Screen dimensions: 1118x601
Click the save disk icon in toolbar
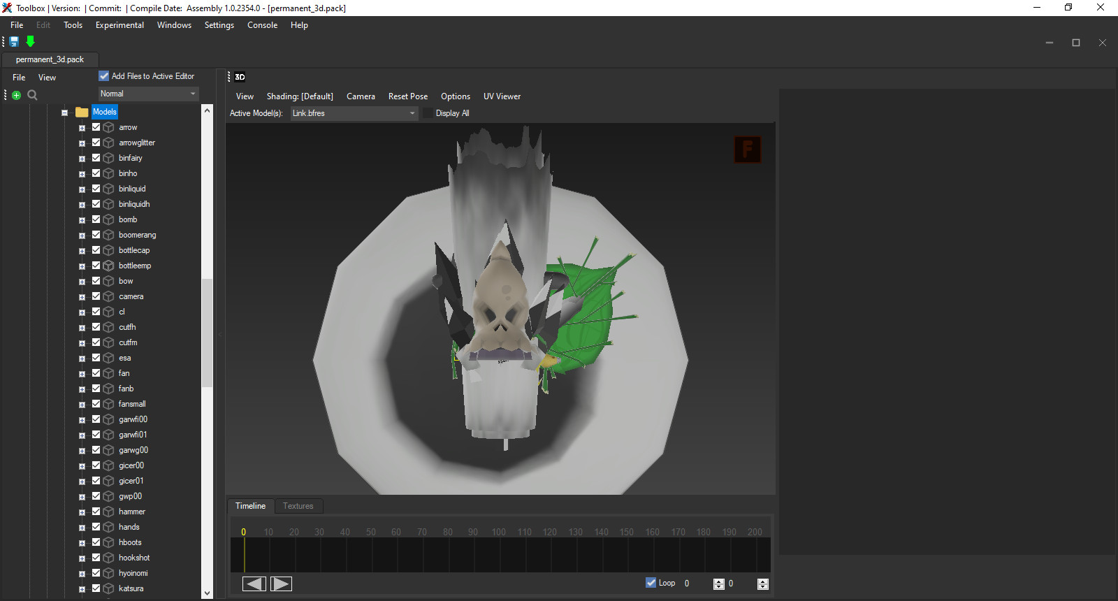tap(14, 42)
